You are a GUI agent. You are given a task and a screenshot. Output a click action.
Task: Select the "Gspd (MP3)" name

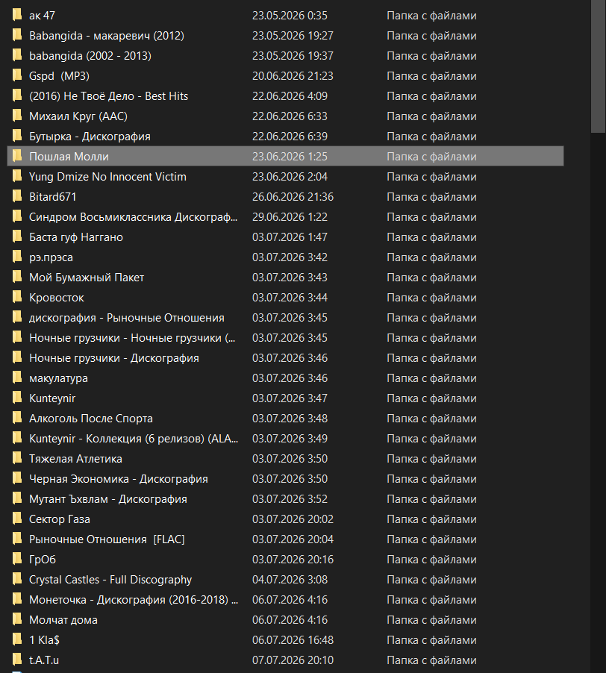[x=59, y=76]
